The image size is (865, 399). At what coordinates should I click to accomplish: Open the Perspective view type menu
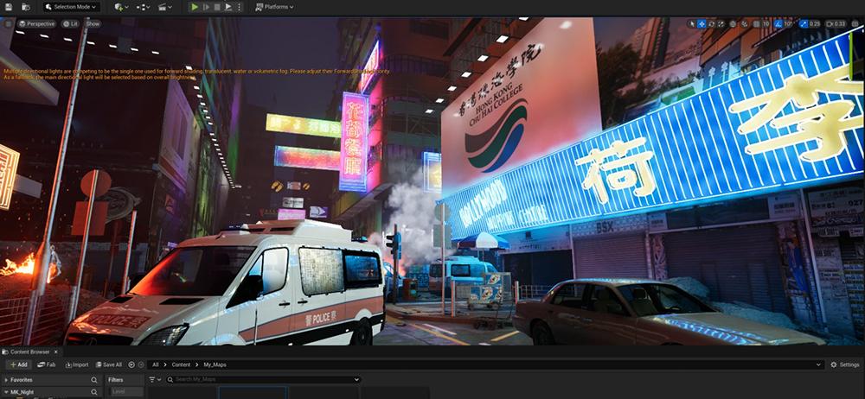tap(37, 23)
